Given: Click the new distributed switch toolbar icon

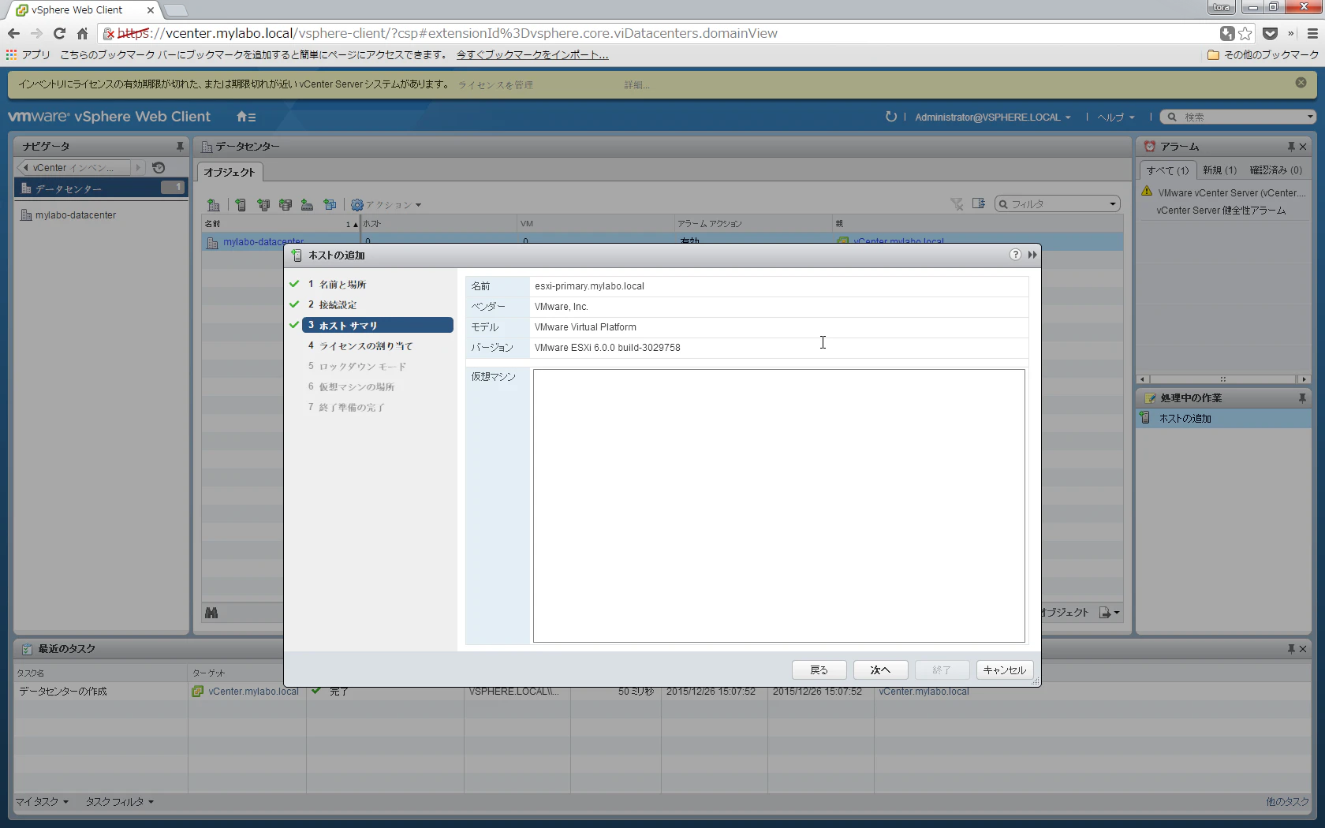Looking at the screenshot, I should click(308, 205).
